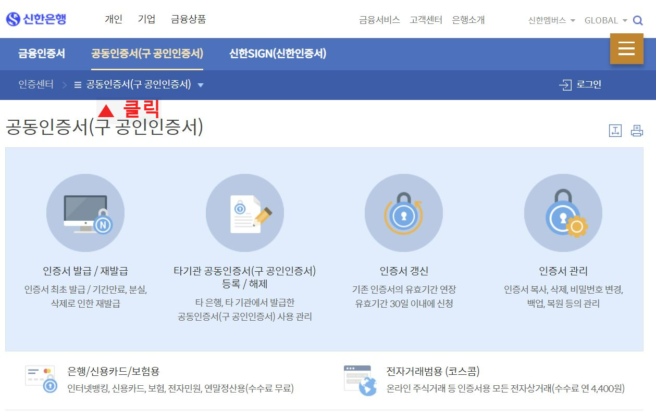Open the 고객센터 page
Viewport: 656px width, 417px height.
tap(425, 20)
